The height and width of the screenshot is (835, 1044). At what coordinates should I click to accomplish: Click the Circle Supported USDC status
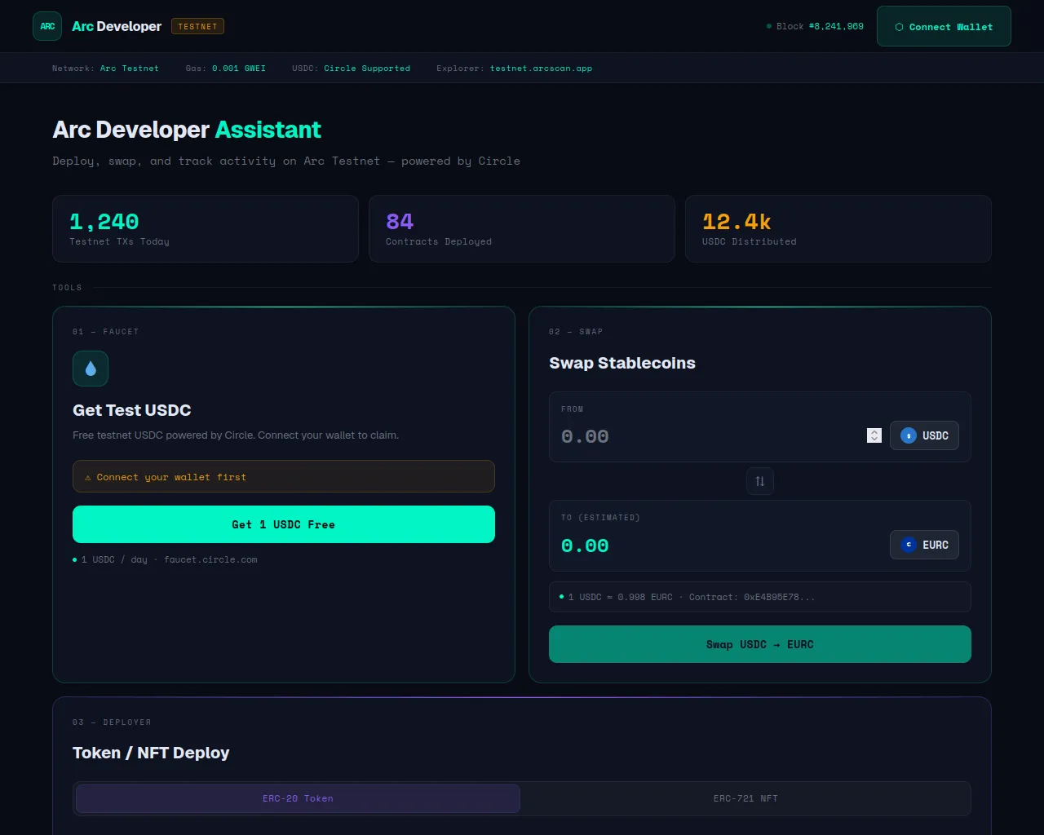point(367,68)
